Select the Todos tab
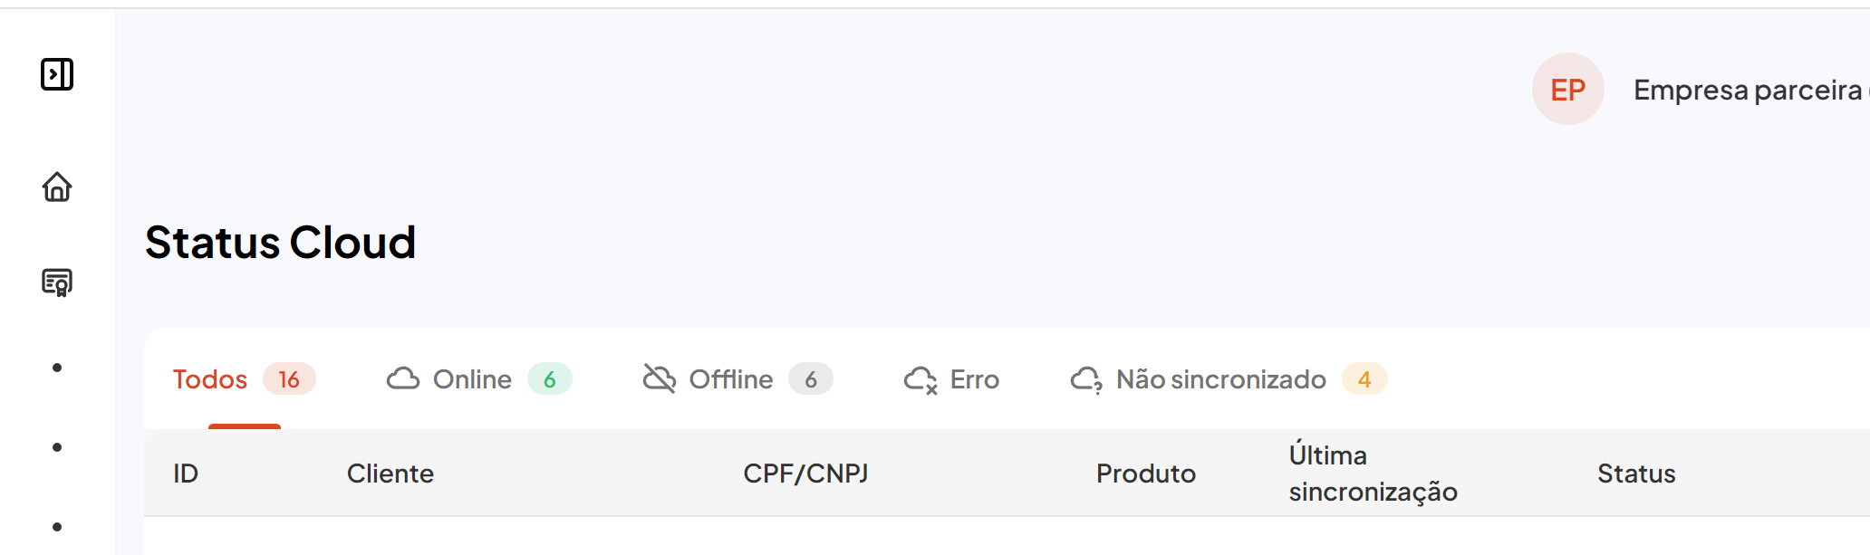The width and height of the screenshot is (1870, 555). tap(210, 379)
